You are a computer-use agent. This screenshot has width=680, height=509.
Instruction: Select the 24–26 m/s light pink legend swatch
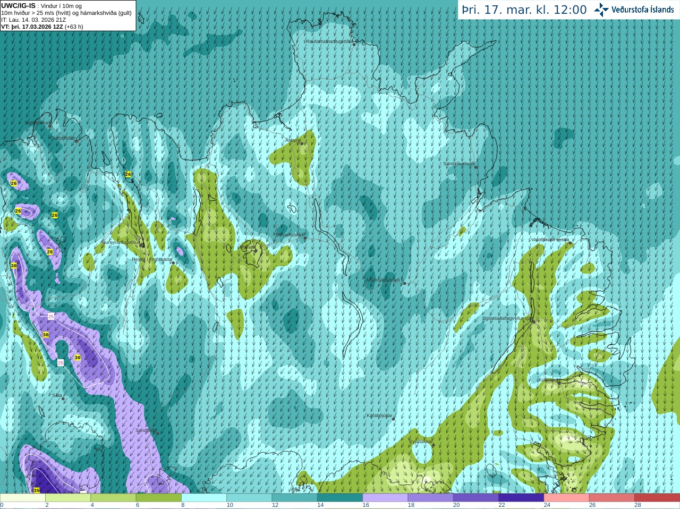click(x=566, y=498)
